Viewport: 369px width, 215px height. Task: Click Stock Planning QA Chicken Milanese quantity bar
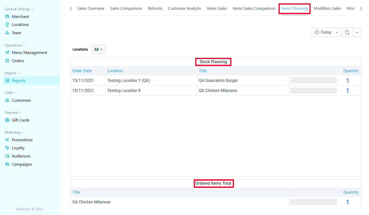tap(313, 90)
